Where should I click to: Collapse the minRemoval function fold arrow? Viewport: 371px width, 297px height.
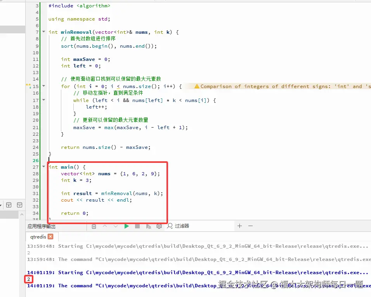[x=44, y=31]
